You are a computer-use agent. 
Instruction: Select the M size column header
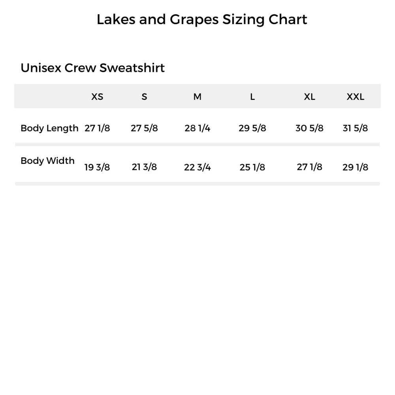coord(197,97)
